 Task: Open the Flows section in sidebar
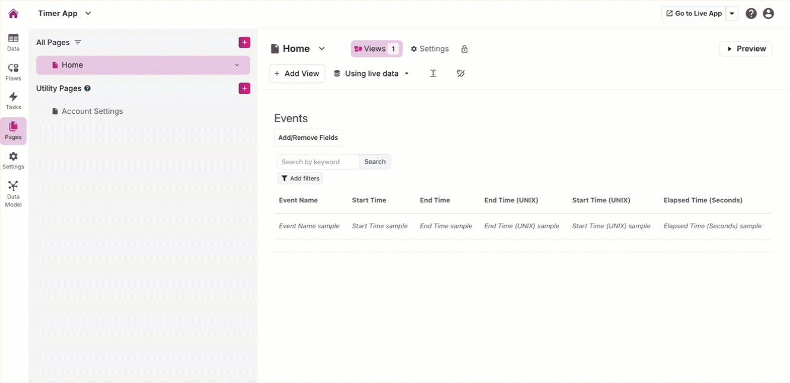pyautogui.click(x=13, y=72)
